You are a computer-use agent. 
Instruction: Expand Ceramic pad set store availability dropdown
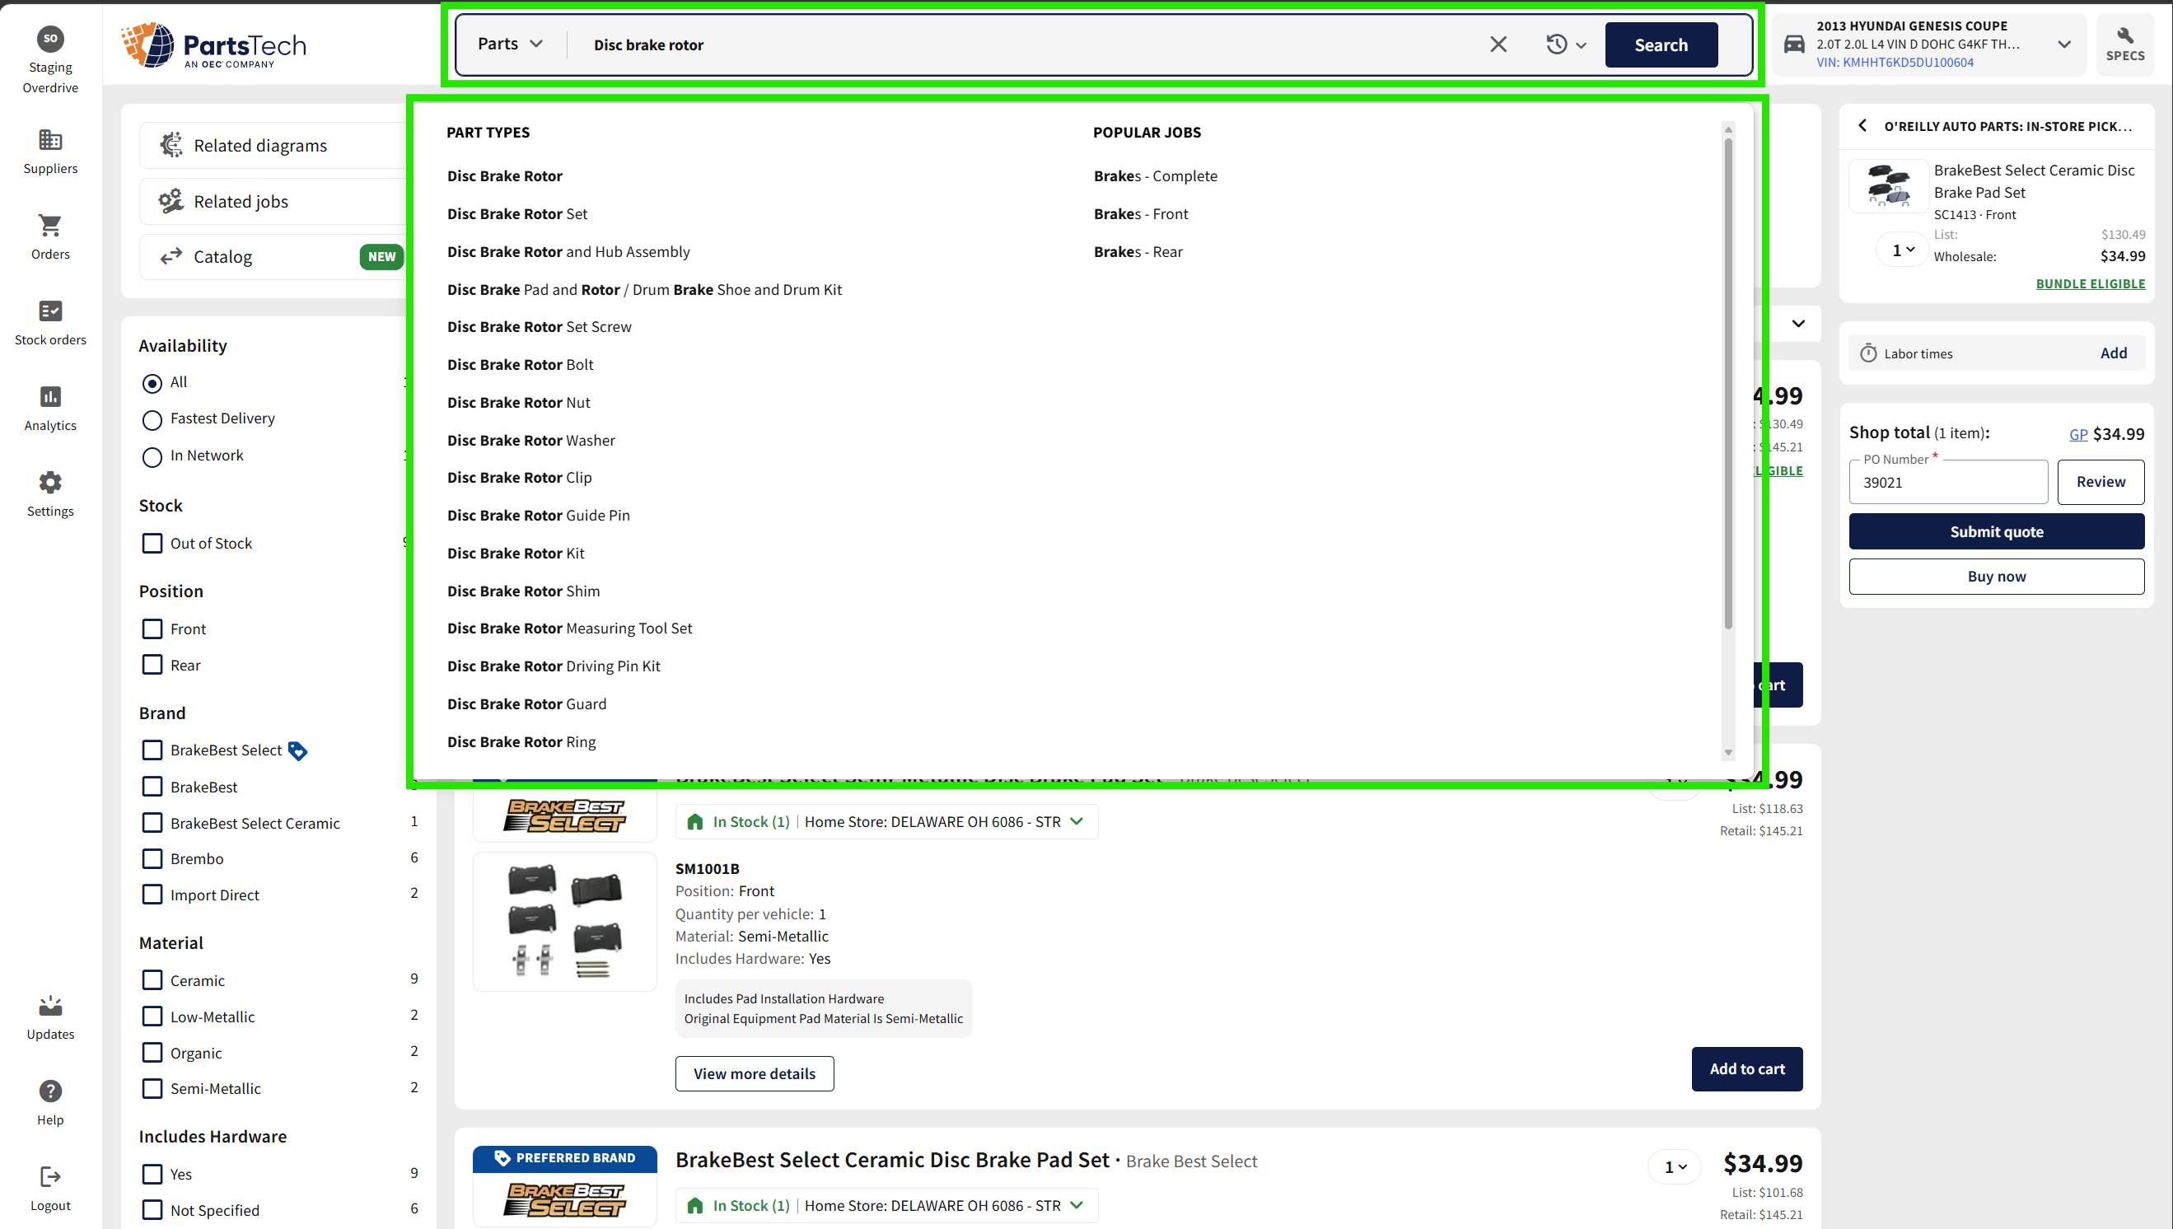tap(1077, 1205)
